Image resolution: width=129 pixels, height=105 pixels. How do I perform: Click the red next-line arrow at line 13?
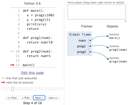coord(12,65)
